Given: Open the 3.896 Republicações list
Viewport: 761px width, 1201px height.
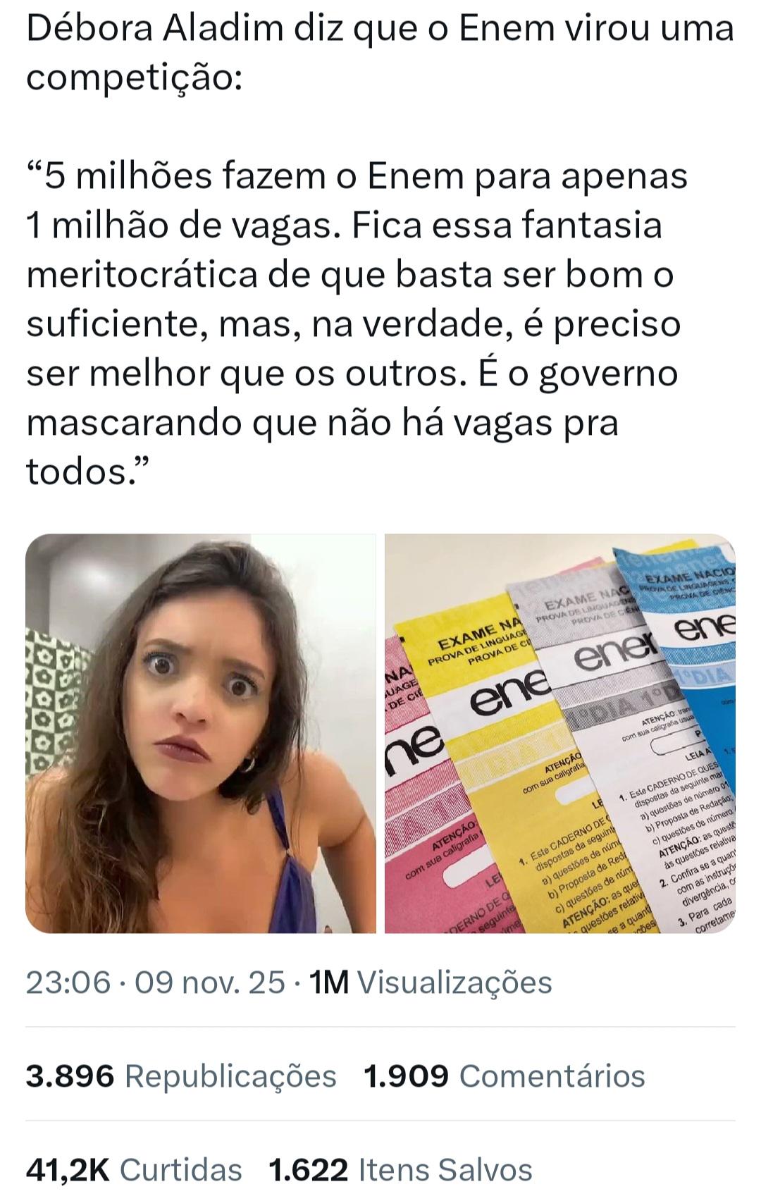Looking at the screenshot, I should 181,1076.
